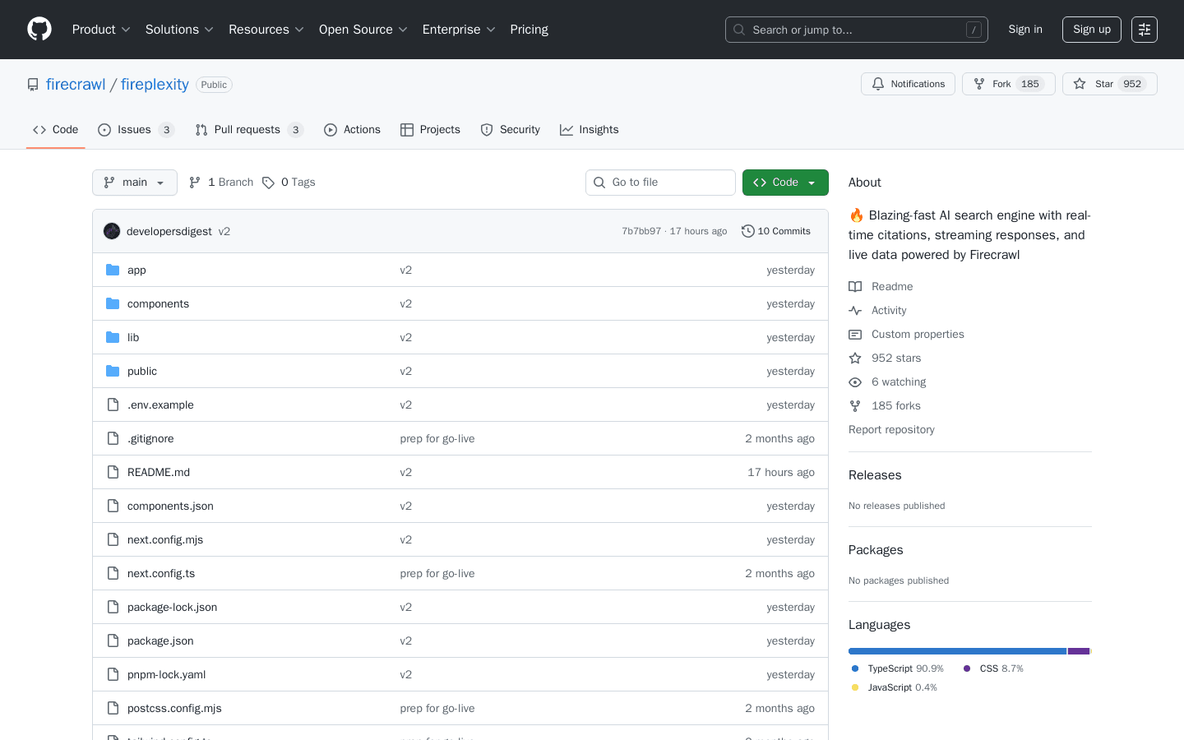Open the main branch selector
The height and width of the screenshot is (740, 1184).
tap(134, 182)
